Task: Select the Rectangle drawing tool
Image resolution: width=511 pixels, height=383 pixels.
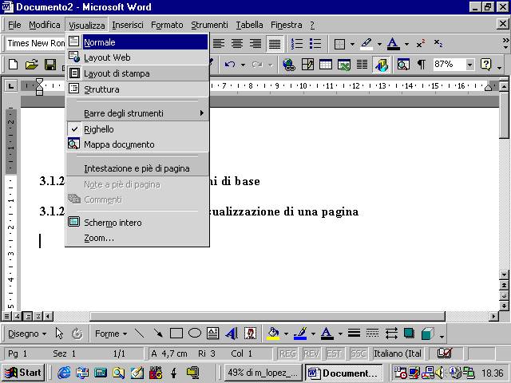Action: 176,334
